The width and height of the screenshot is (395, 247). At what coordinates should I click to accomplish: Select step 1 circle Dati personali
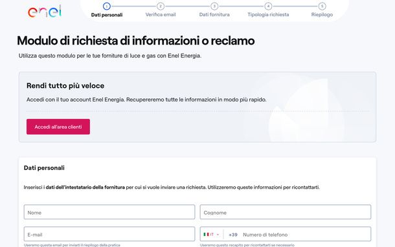tap(107, 6)
